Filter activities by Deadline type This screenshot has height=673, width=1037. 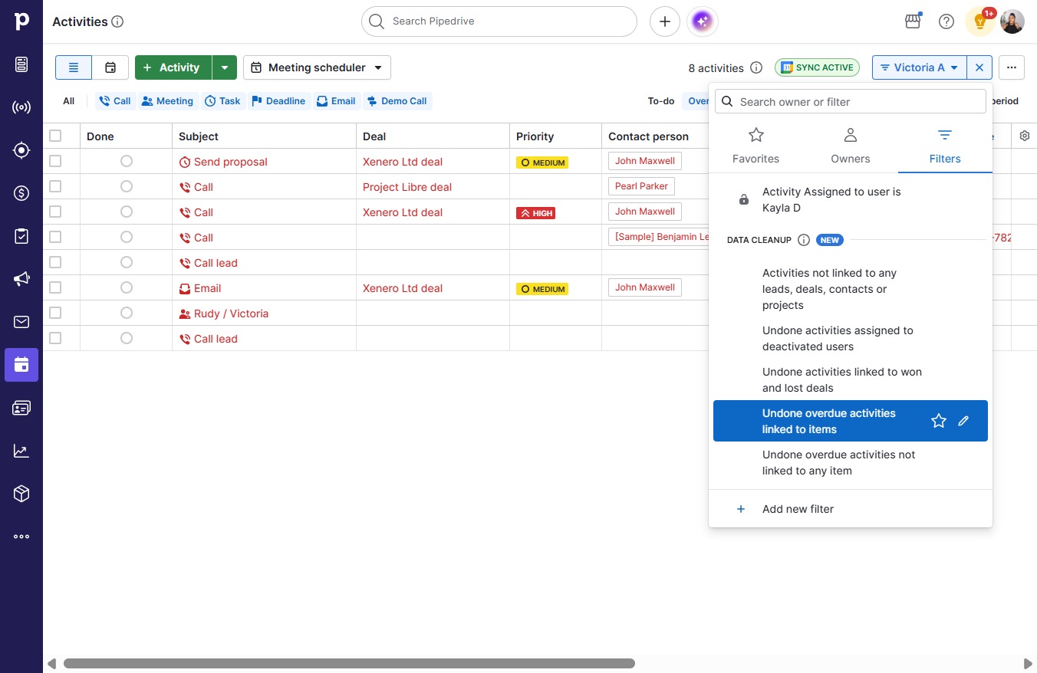(x=278, y=101)
